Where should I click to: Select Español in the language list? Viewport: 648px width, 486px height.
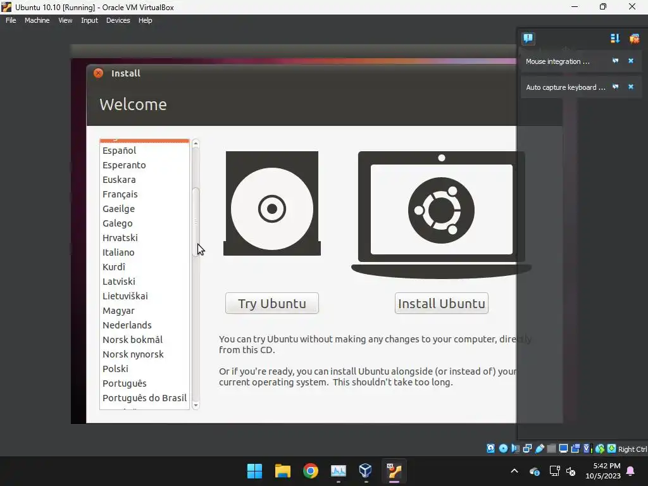tap(144, 151)
